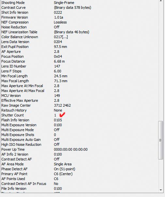The width and height of the screenshot is (165, 197).
Task: Click the value Single Area
Action: [x=63, y=164]
